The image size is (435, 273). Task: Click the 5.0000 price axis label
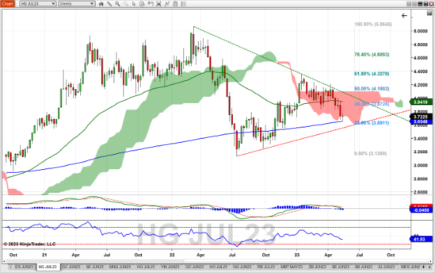pyautogui.click(x=420, y=31)
